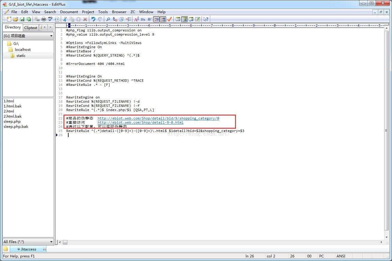This screenshot has height=261, width=392.
Task: Select sleep.php in the file list
Action: [x=12, y=122]
